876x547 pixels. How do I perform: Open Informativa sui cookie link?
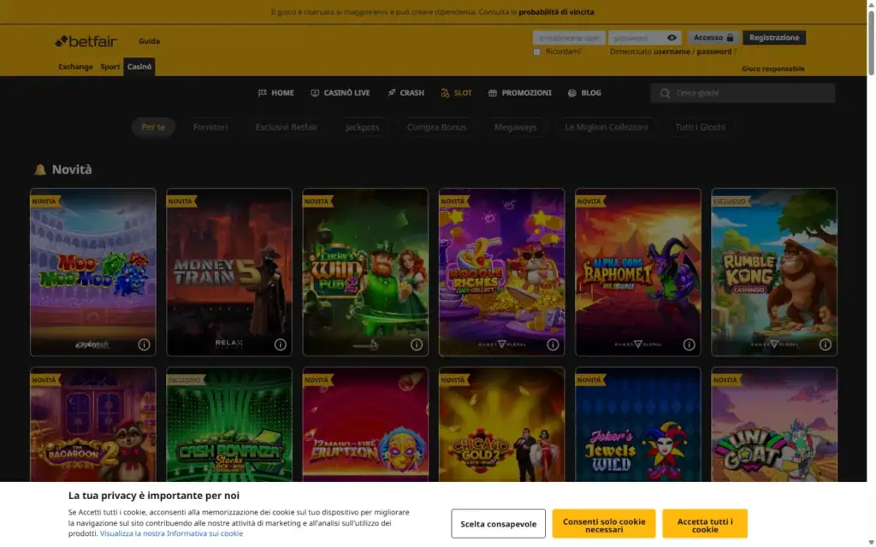pos(171,533)
